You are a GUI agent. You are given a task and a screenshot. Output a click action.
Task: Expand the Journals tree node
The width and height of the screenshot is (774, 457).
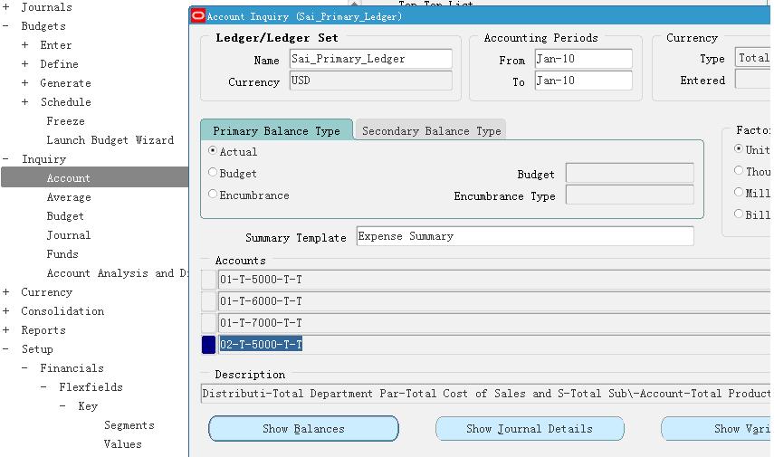(6, 7)
